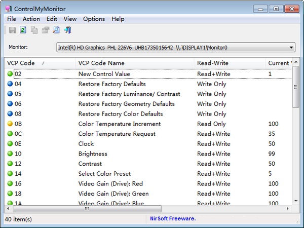Sort by the VCP Code column header
This screenshot has height=228, width=304.
20,63
